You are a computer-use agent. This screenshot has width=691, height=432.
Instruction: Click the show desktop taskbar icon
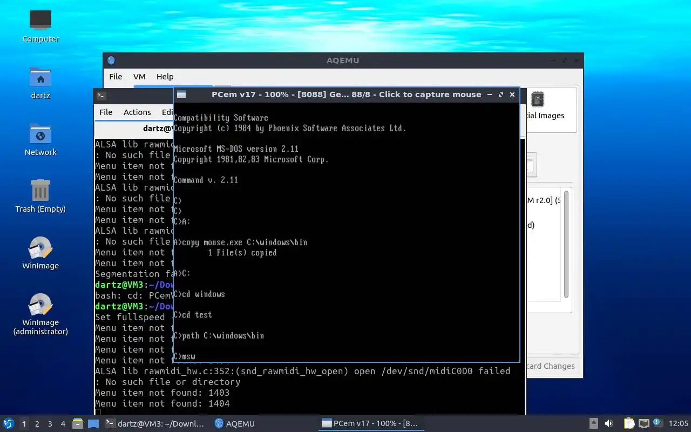93,424
